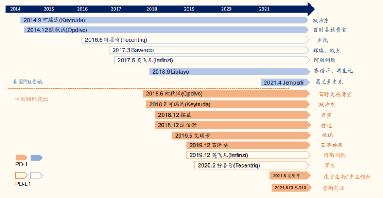Select the 2015 year marker

click(x=49, y=9)
